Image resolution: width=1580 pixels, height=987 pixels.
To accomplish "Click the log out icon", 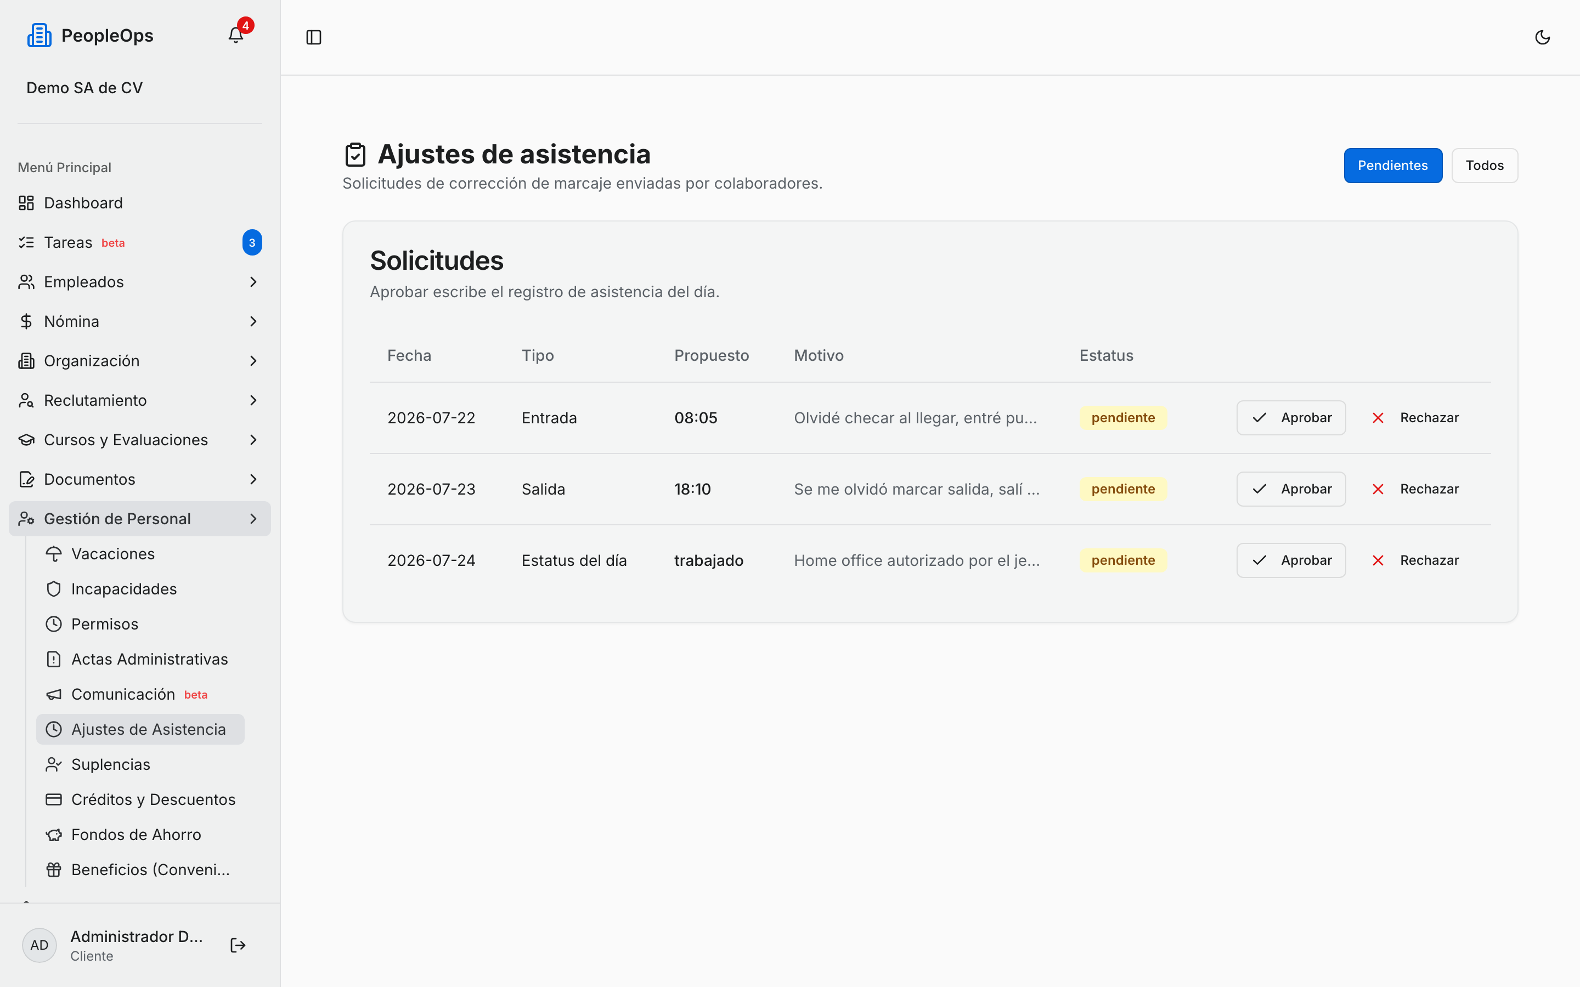I will 238,945.
